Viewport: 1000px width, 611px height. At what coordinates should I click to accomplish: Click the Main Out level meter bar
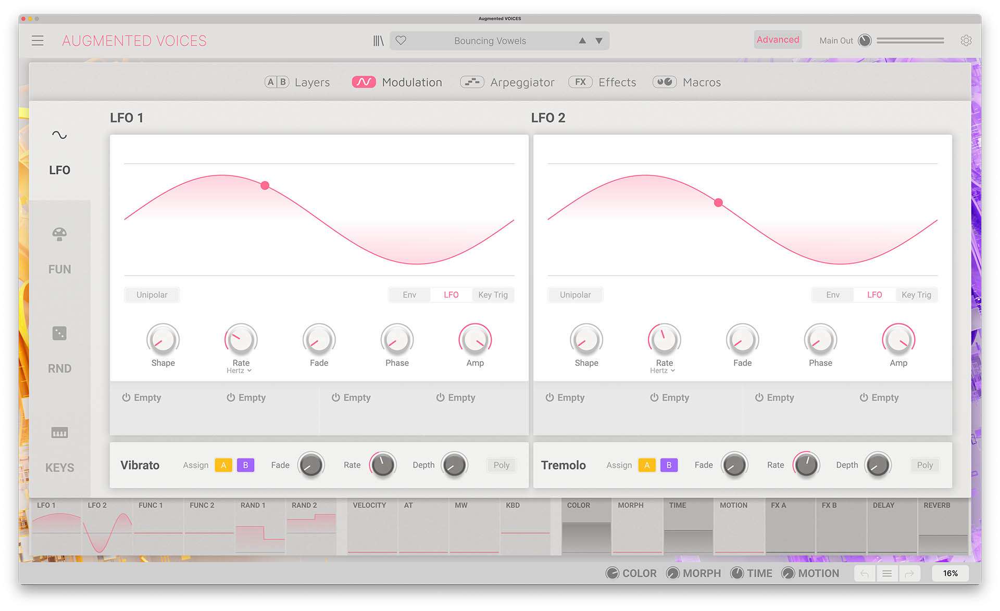coord(910,40)
